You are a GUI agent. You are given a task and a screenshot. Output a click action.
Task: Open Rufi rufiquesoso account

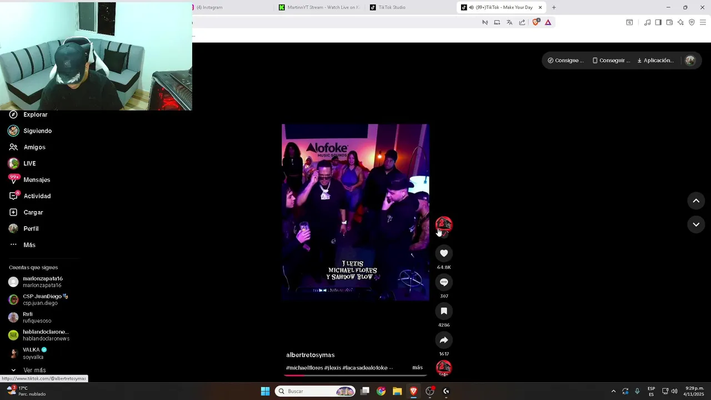tap(30, 317)
